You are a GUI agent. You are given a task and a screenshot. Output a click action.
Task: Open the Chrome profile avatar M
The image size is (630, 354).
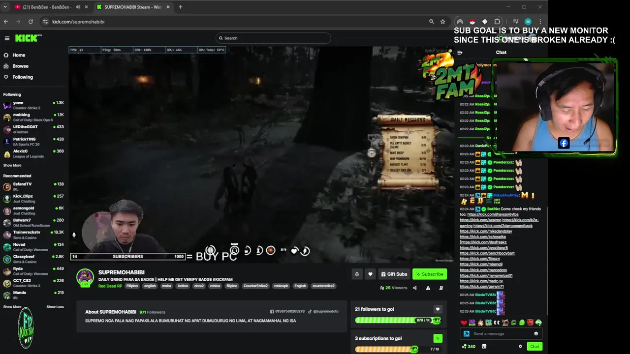[528, 22]
